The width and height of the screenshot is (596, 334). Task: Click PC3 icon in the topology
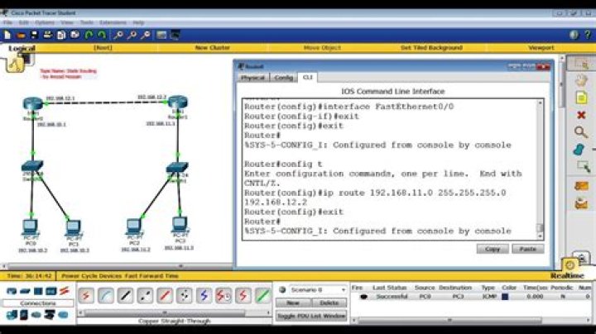tap(180, 225)
